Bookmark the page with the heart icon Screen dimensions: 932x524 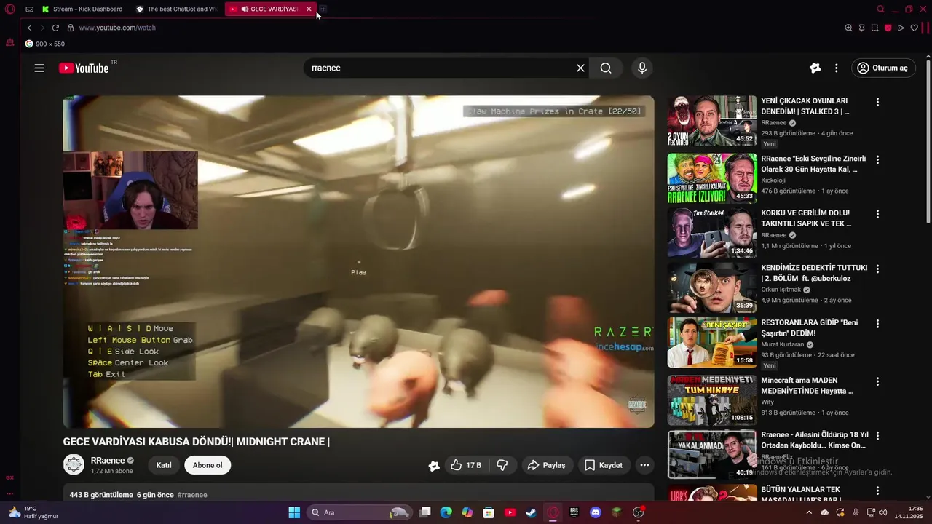point(914,28)
